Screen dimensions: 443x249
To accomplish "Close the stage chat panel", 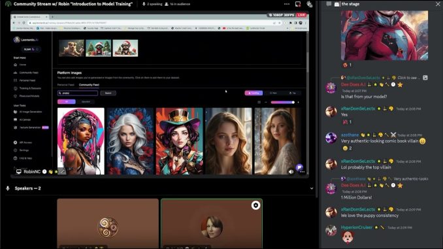I will coord(438,4).
